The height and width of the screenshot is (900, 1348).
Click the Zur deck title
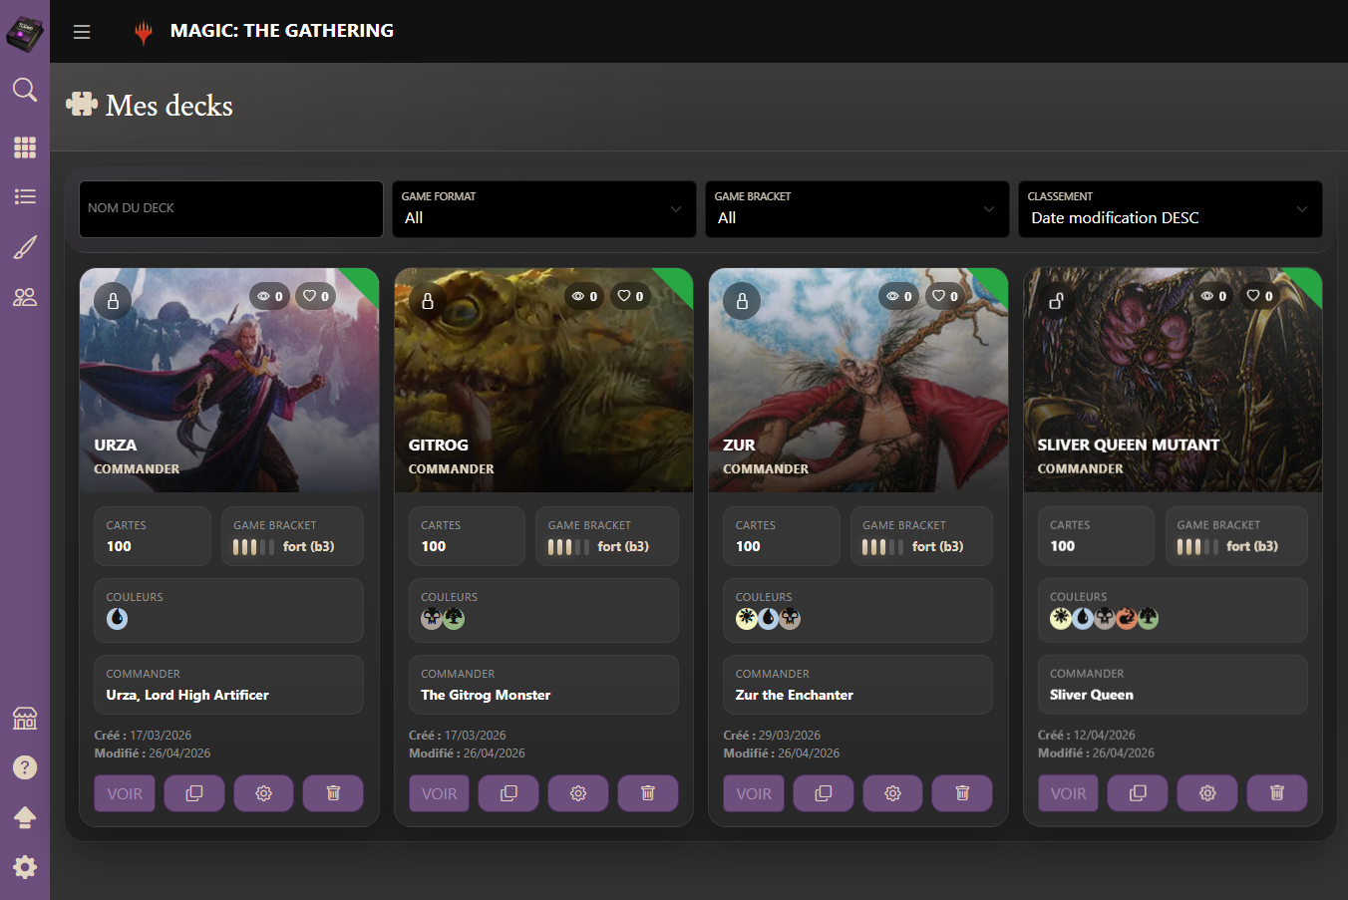click(x=739, y=445)
